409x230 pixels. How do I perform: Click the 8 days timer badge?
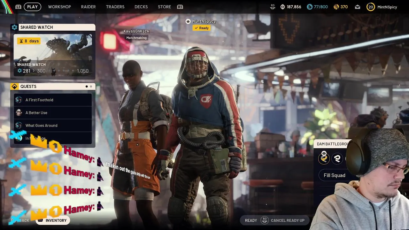pos(29,41)
